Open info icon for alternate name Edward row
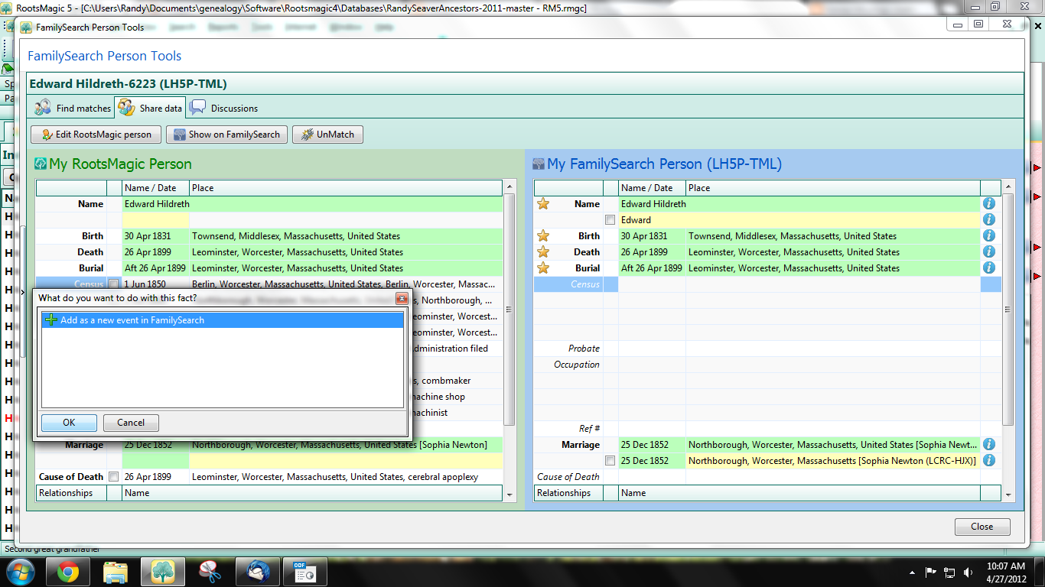 point(989,220)
